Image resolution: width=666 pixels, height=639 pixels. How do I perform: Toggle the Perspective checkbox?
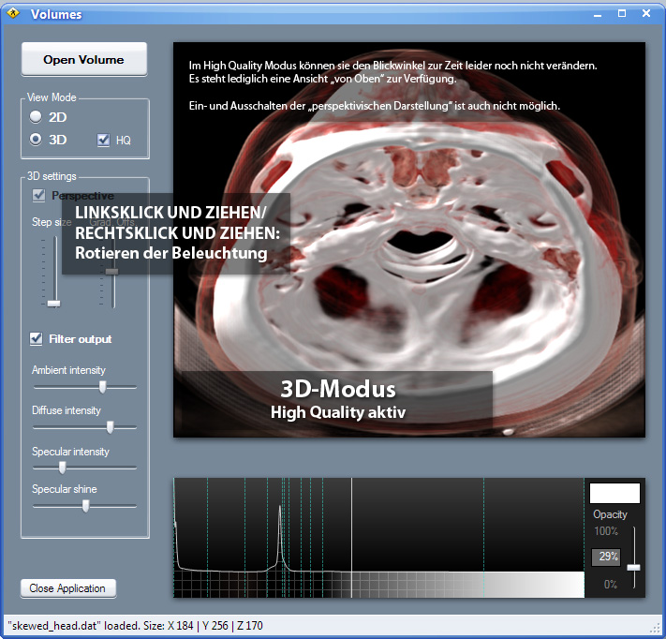click(x=38, y=196)
